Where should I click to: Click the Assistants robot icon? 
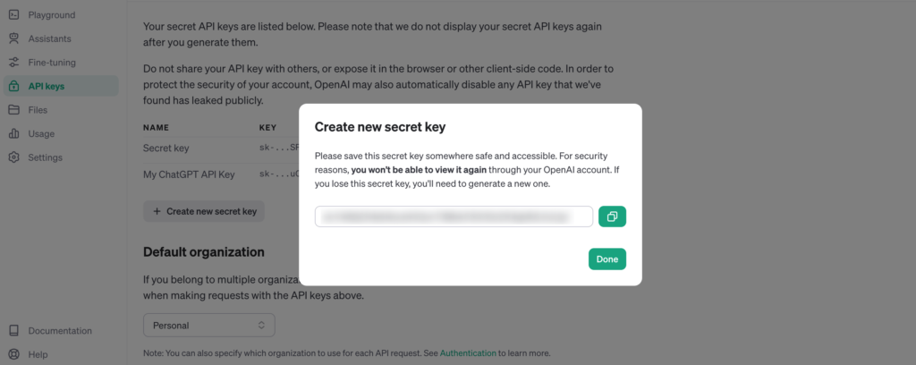pyautogui.click(x=13, y=38)
